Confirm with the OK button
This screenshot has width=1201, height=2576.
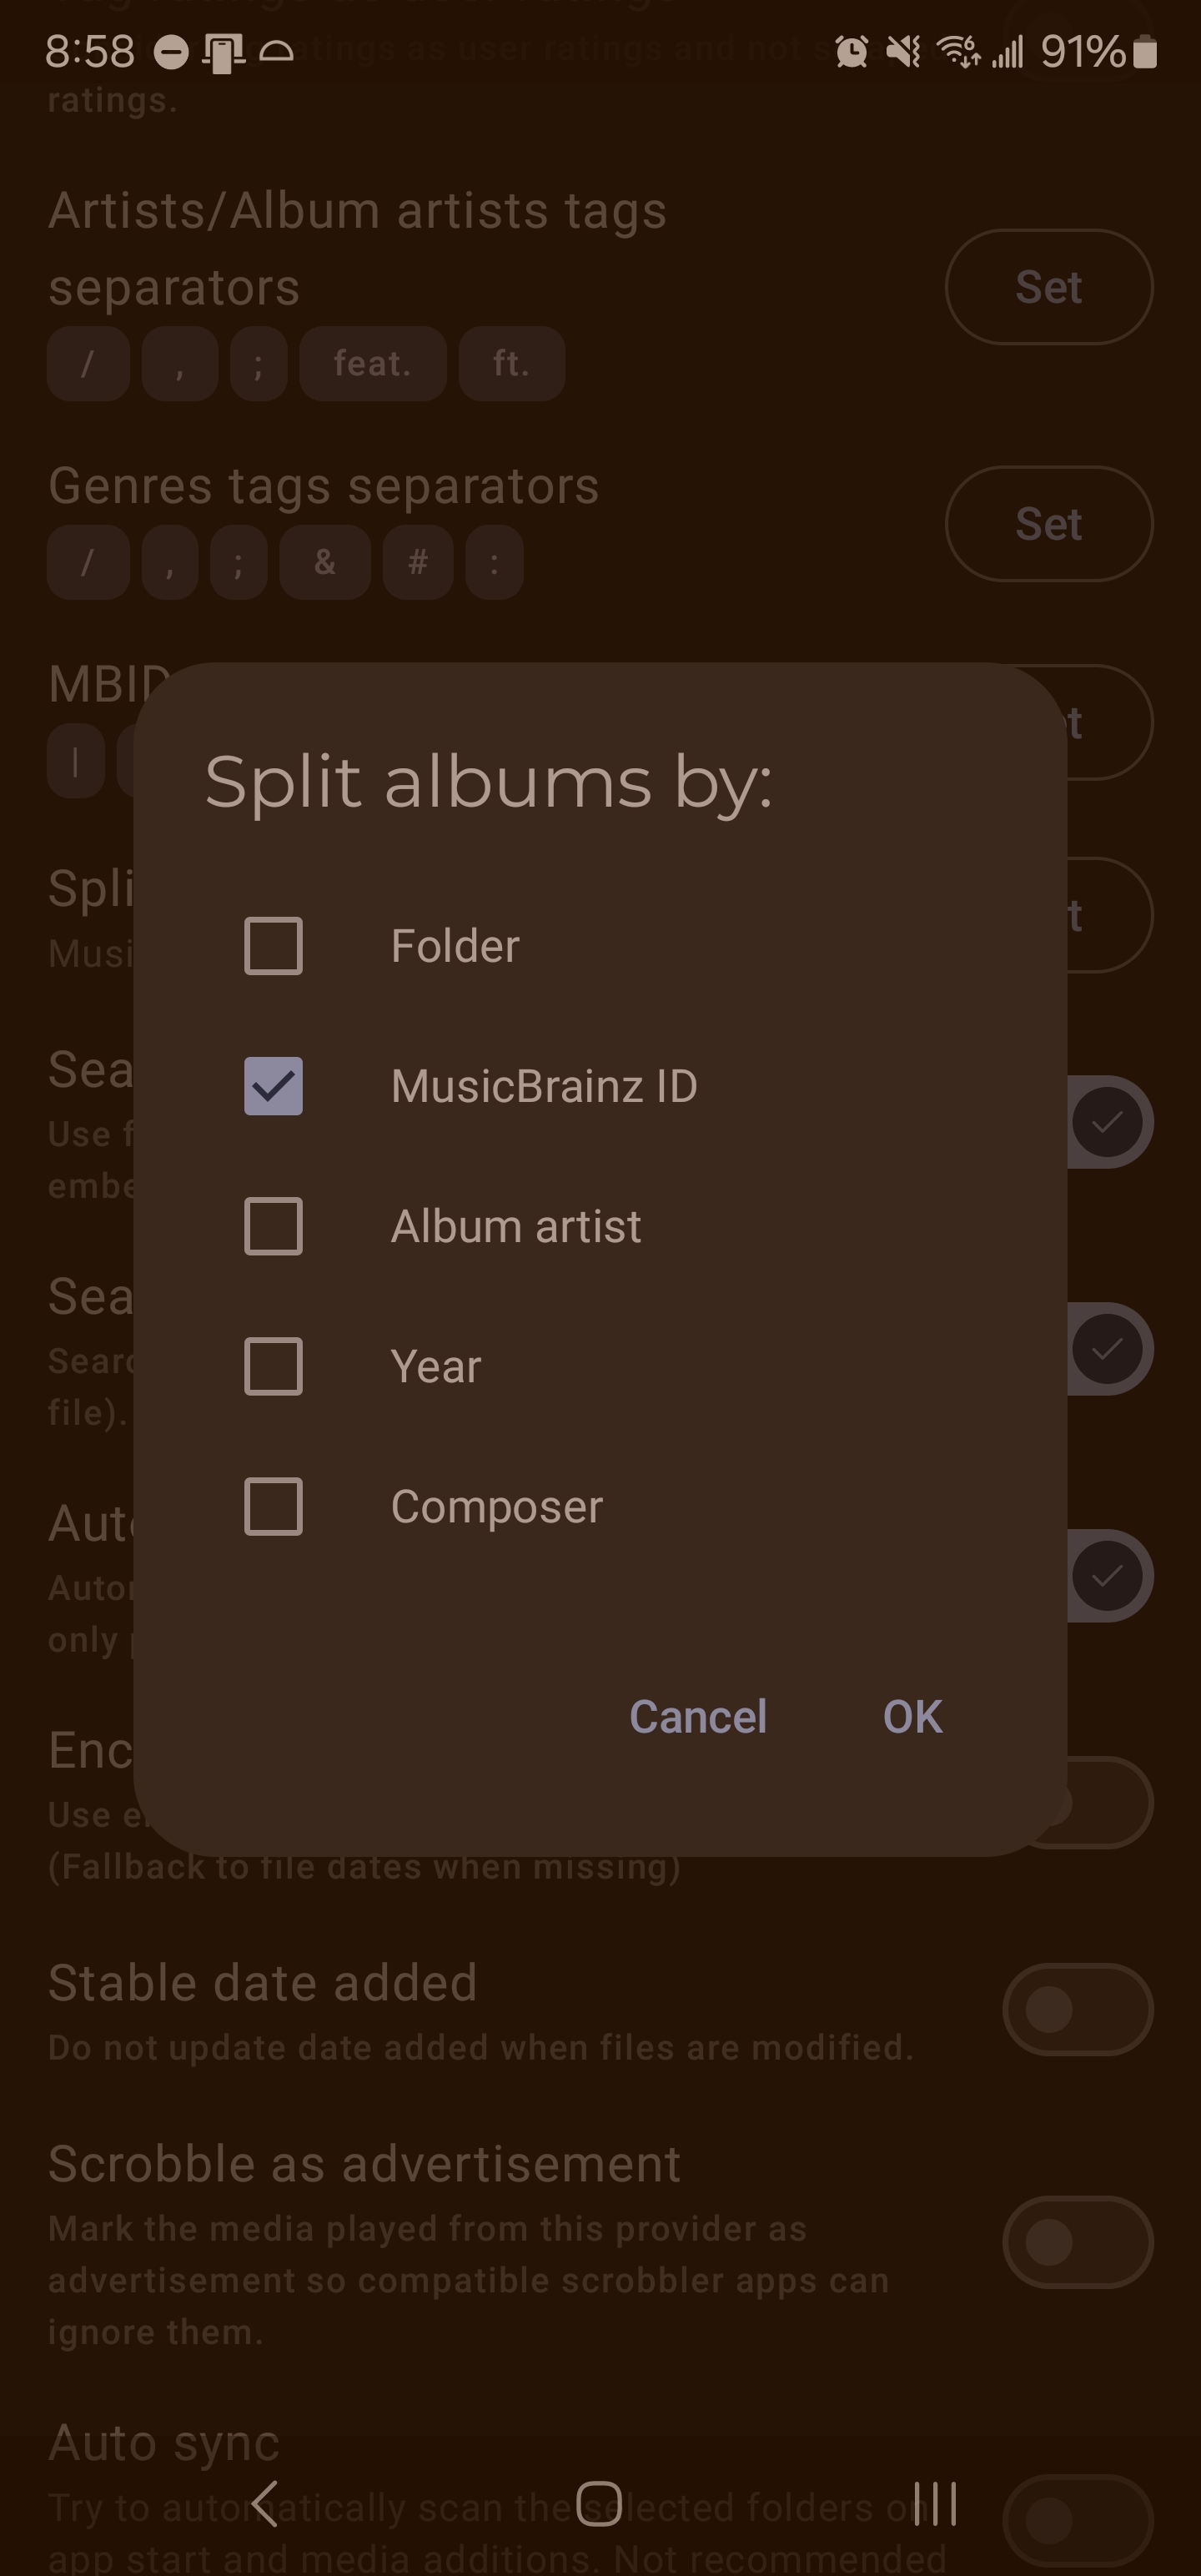click(912, 1716)
